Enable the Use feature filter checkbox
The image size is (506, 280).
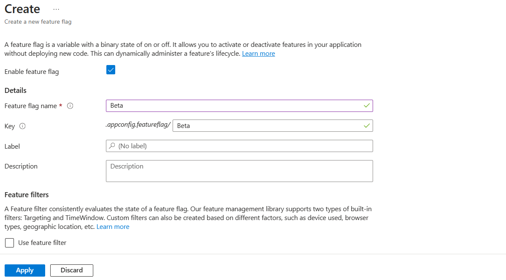pos(9,243)
